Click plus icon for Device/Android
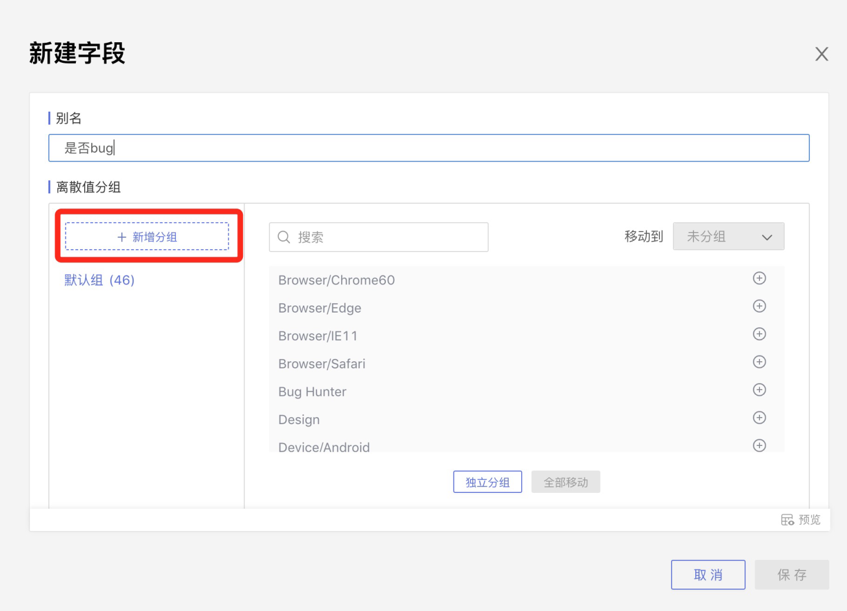The image size is (847, 611). coord(759,445)
